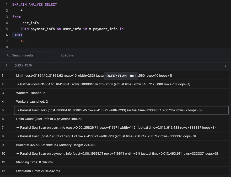The image size is (231, 177).
Task: Click line number 1 in editor gutter
Action: [x=7, y=5]
